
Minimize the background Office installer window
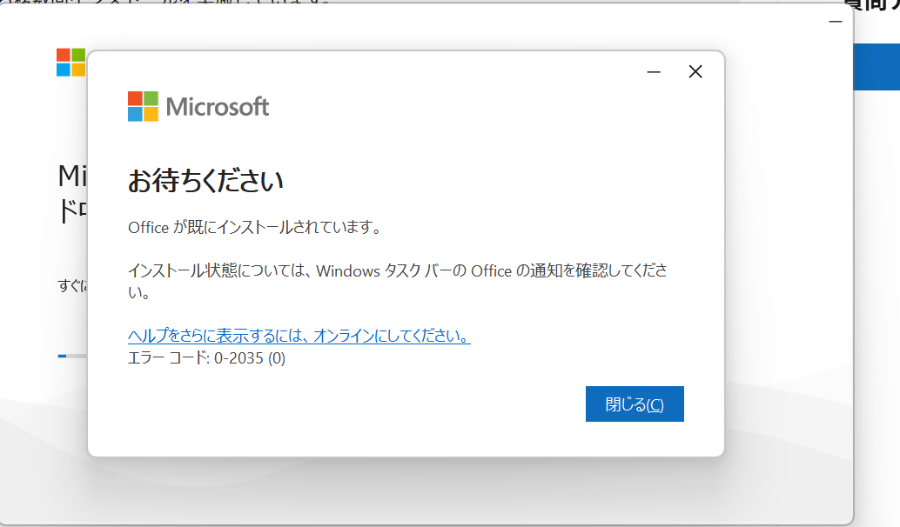pos(835,22)
